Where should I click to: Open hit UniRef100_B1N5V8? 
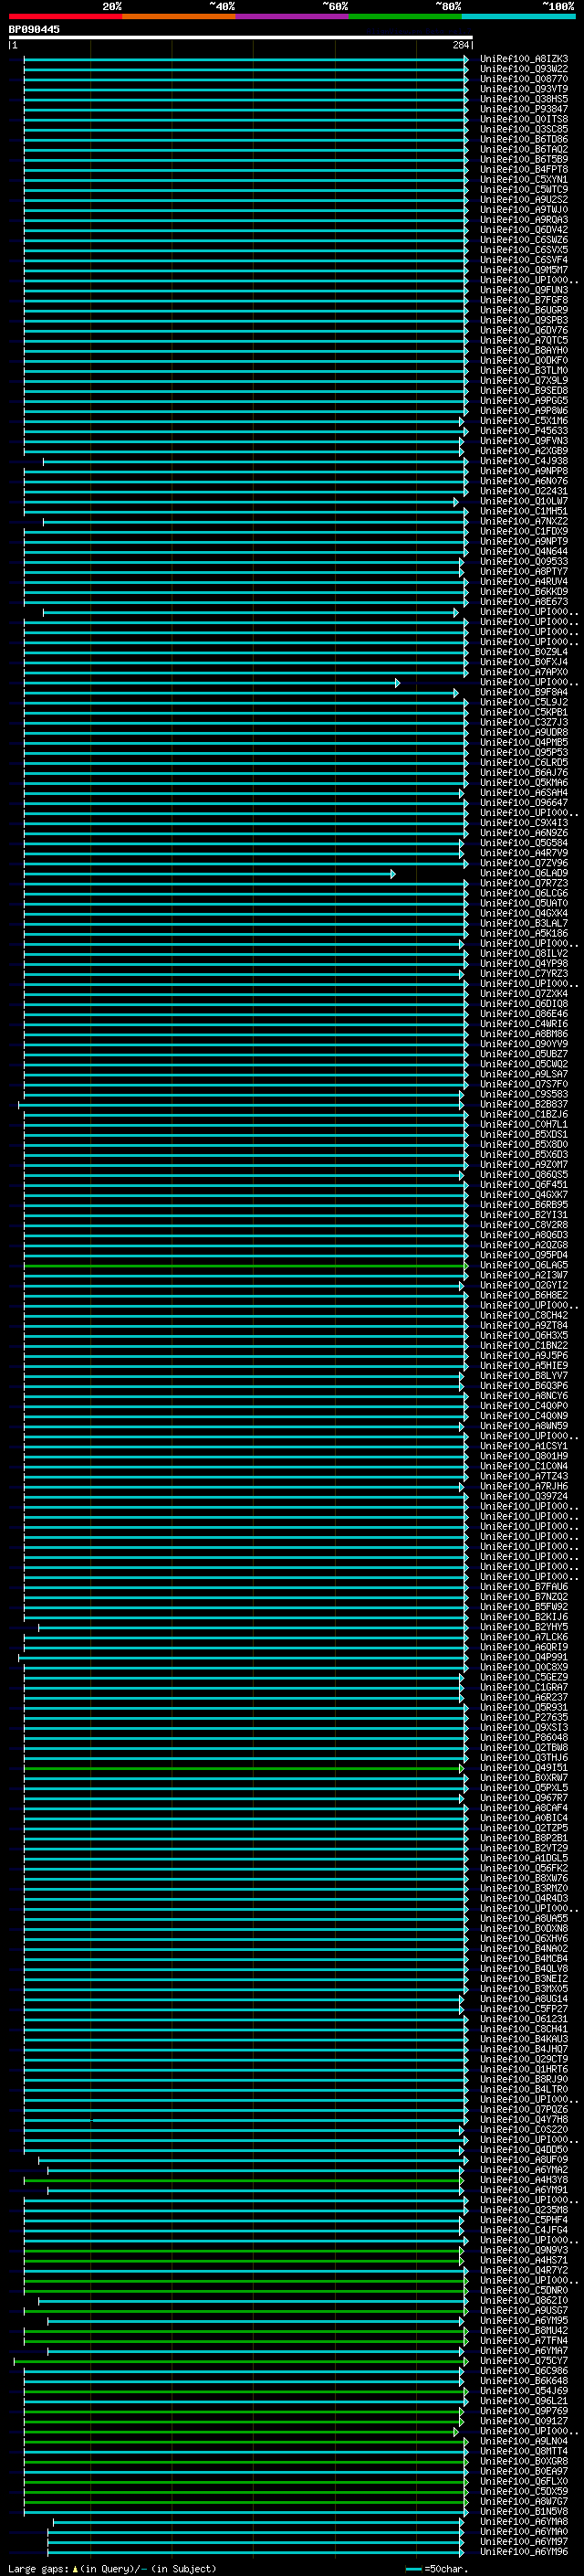point(524,2511)
